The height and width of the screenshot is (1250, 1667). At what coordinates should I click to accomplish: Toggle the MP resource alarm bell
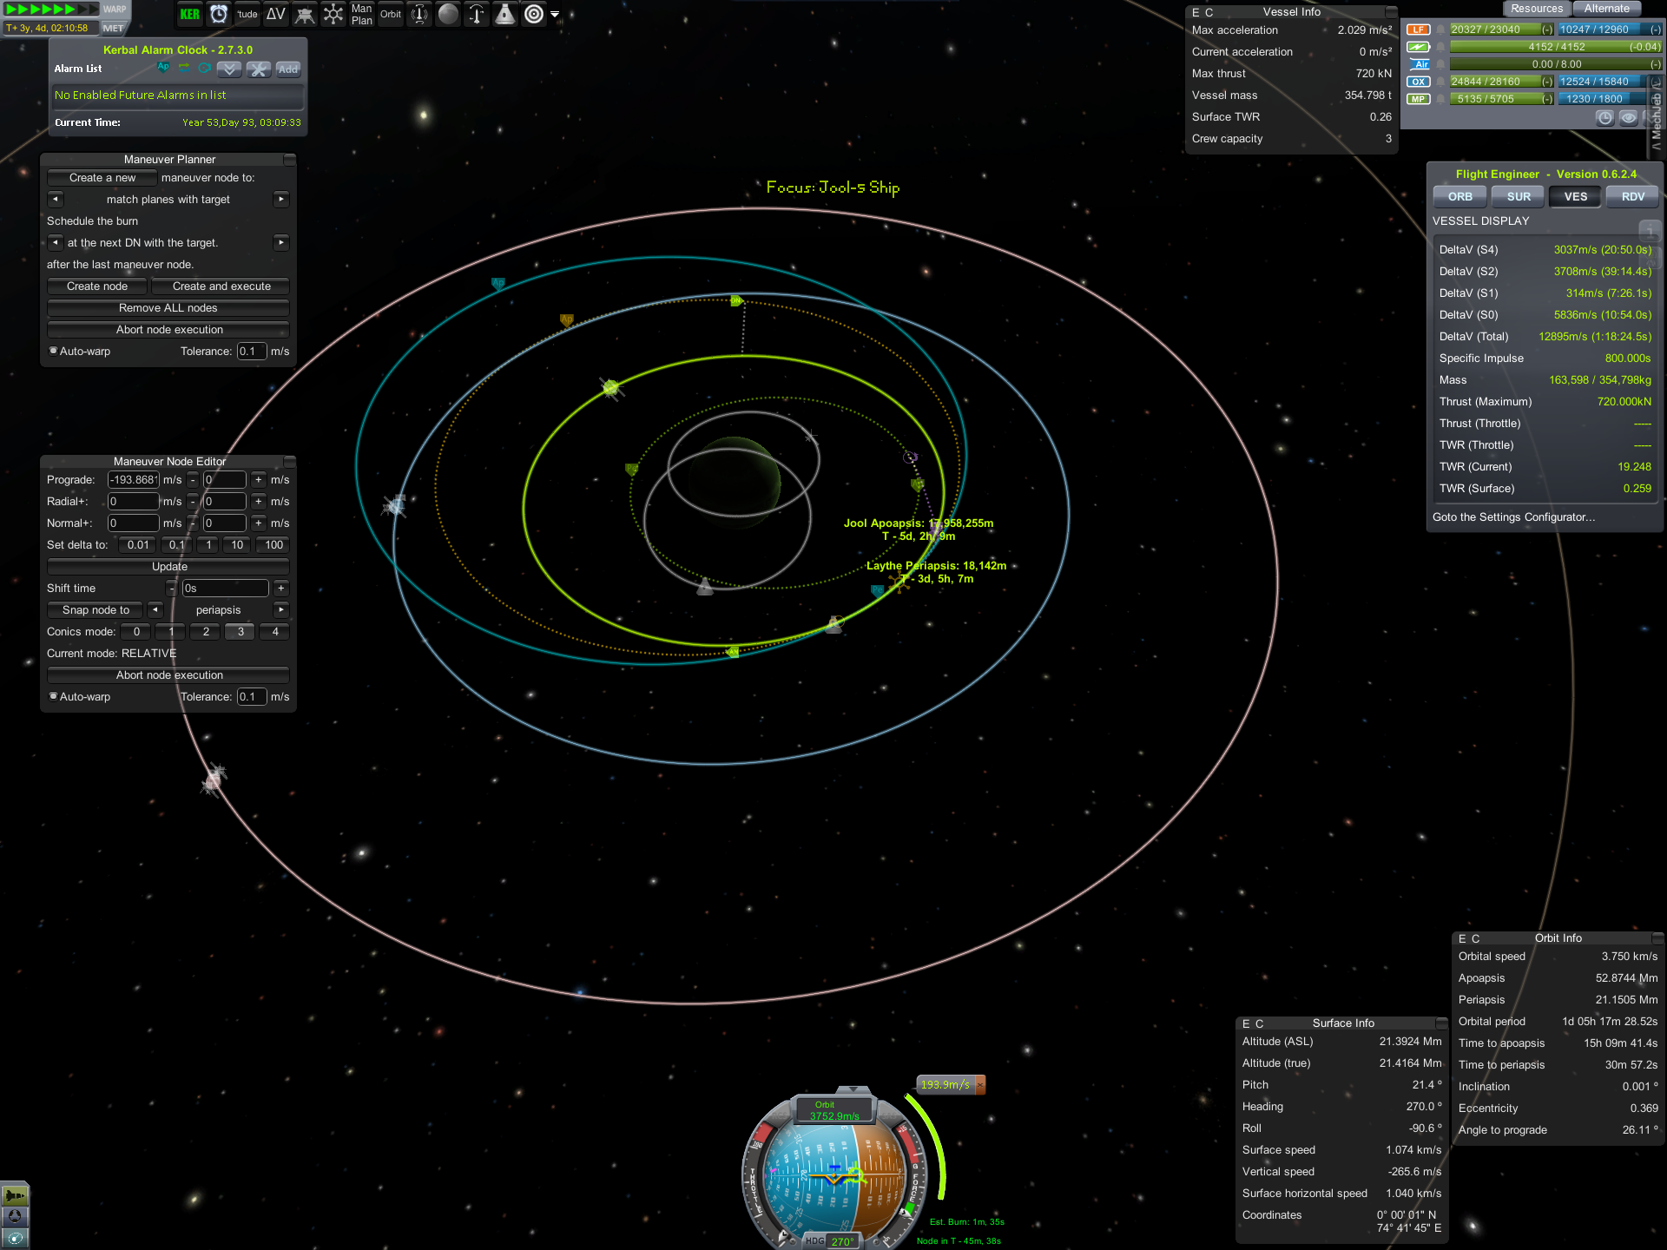(1440, 99)
